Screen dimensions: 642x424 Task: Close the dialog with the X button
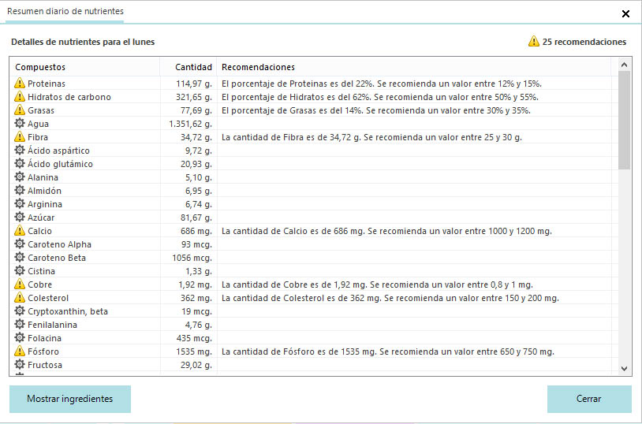coord(625,14)
